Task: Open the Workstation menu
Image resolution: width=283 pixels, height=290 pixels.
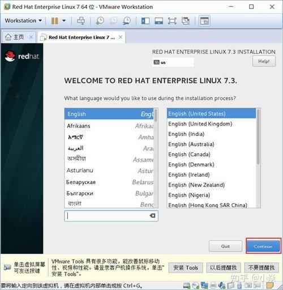Action: point(23,20)
